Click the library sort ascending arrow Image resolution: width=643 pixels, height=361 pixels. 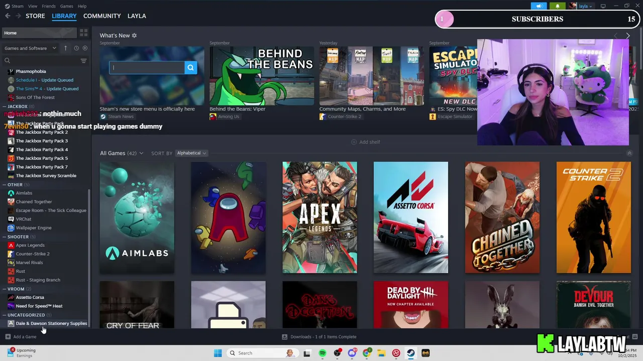tap(65, 48)
